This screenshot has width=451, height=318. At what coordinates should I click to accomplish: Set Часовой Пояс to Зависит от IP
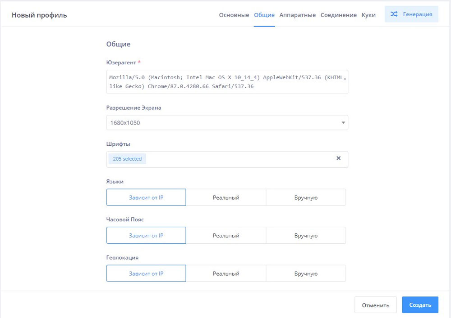click(146, 235)
